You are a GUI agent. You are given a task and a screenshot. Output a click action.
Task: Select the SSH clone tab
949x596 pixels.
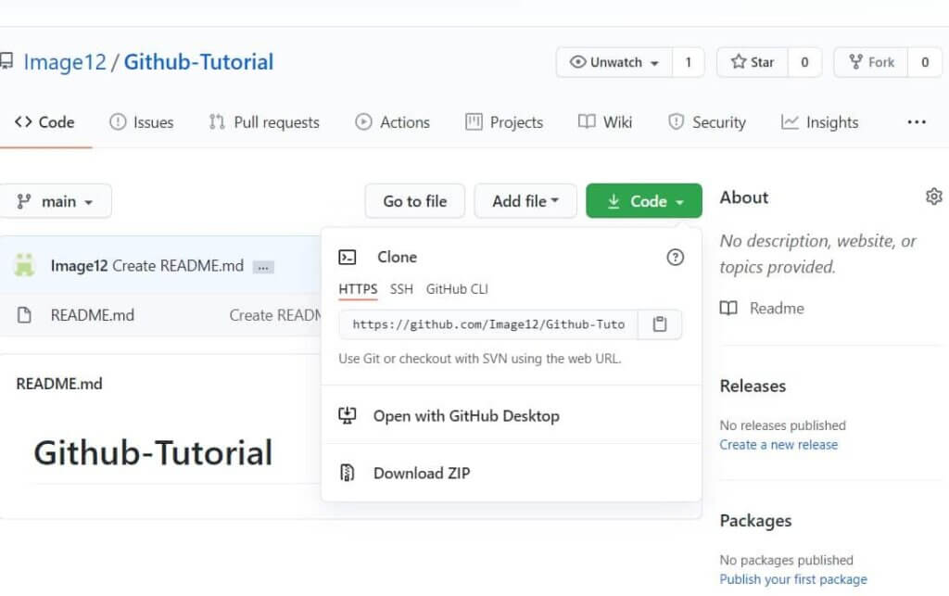pos(401,289)
